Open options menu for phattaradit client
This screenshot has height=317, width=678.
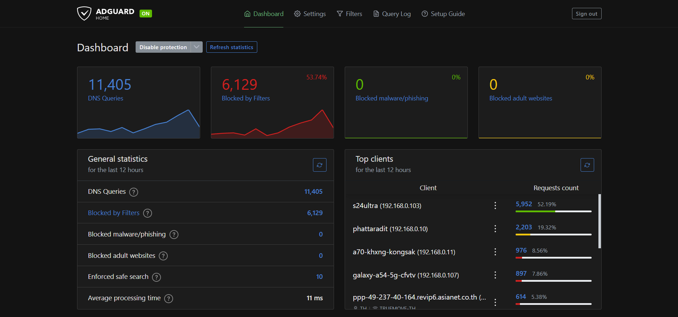pyautogui.click(x=495, y=229)
